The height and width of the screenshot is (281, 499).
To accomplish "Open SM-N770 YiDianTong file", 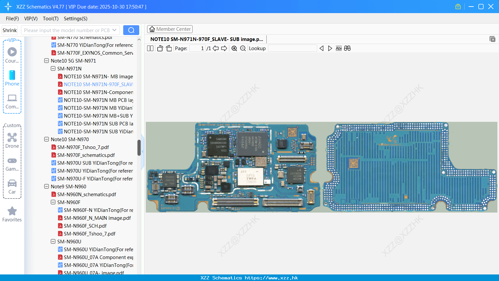I will (x=92, y=45).
